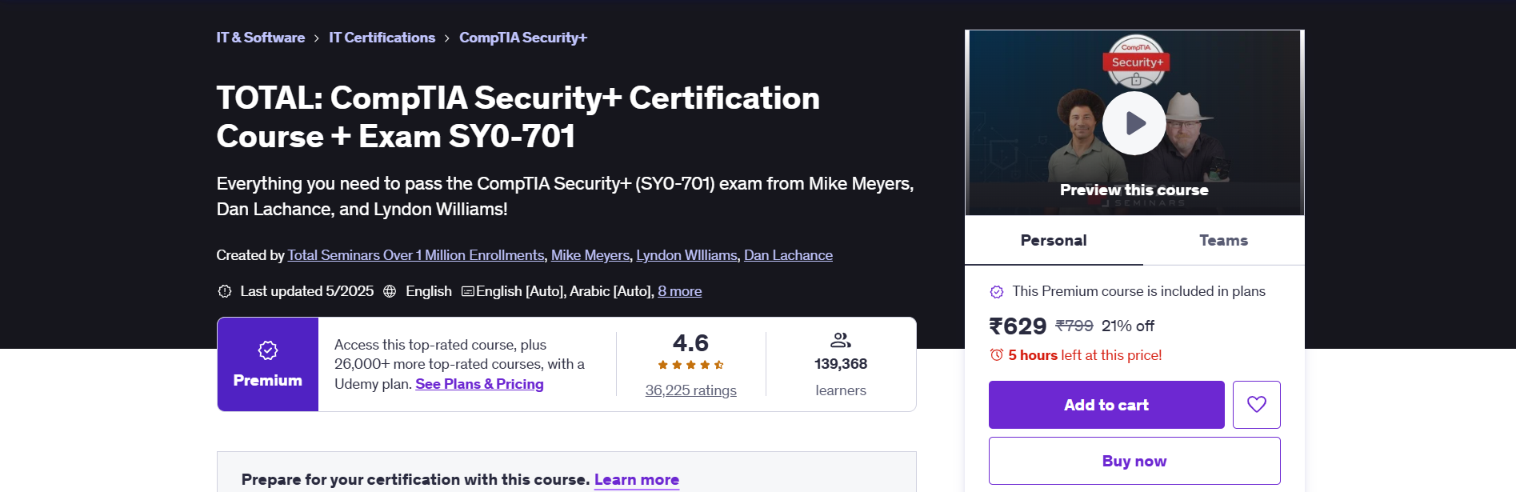Click the alarm clock icon near price

997,354
